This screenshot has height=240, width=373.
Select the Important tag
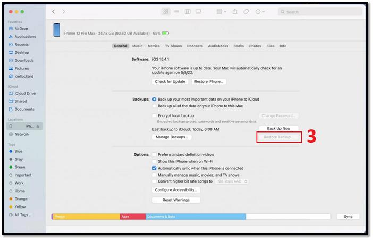[x=23, y=175]
